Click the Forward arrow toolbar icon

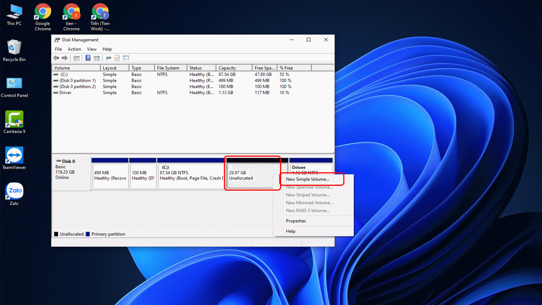coord(65,58)
